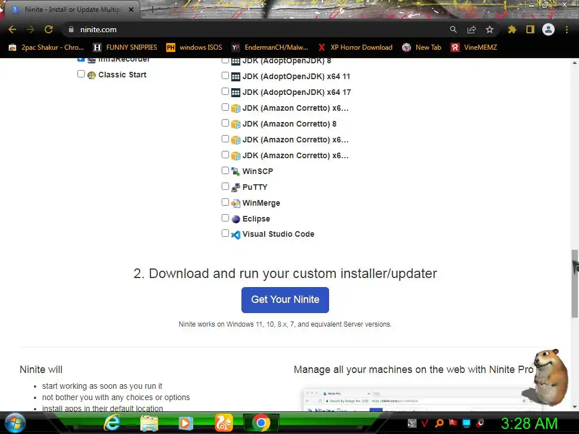Click the WinSCP app icon
The image size is (579, 434).
(236, 171)
